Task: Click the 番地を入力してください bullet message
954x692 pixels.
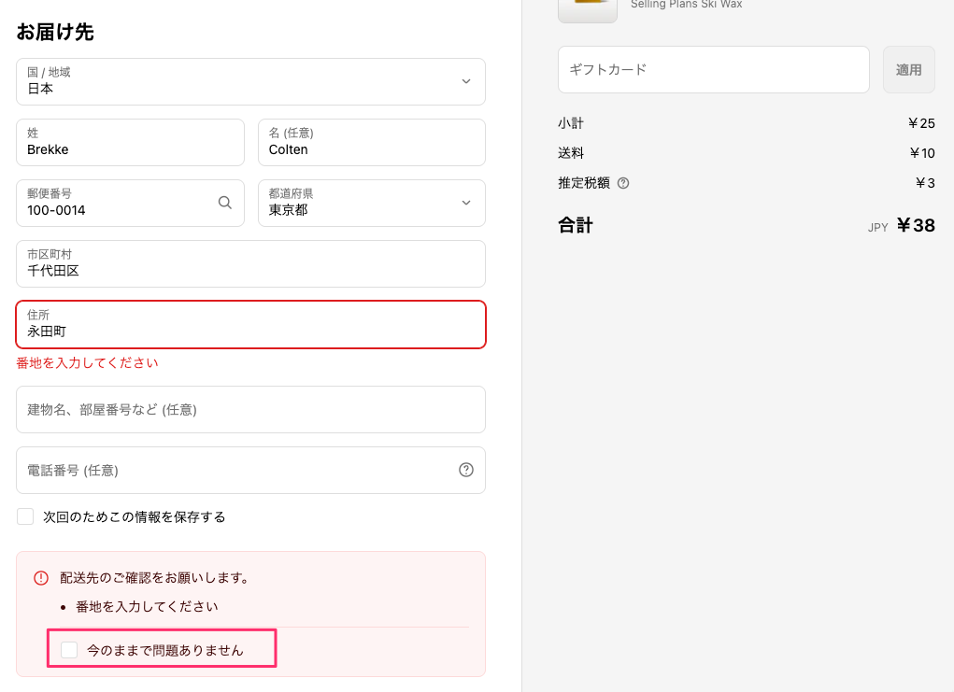Action: coord(147,606)
